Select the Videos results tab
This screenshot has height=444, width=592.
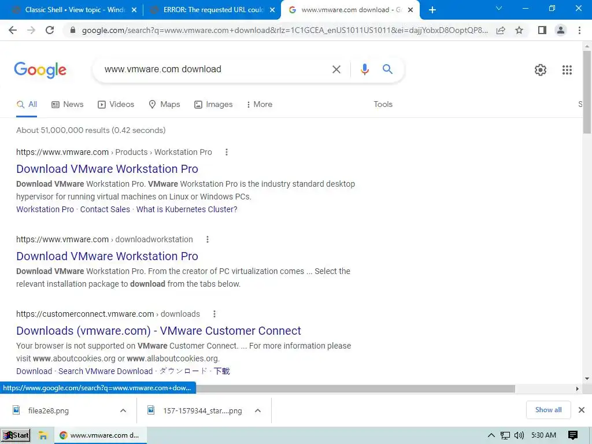point(116,105)
